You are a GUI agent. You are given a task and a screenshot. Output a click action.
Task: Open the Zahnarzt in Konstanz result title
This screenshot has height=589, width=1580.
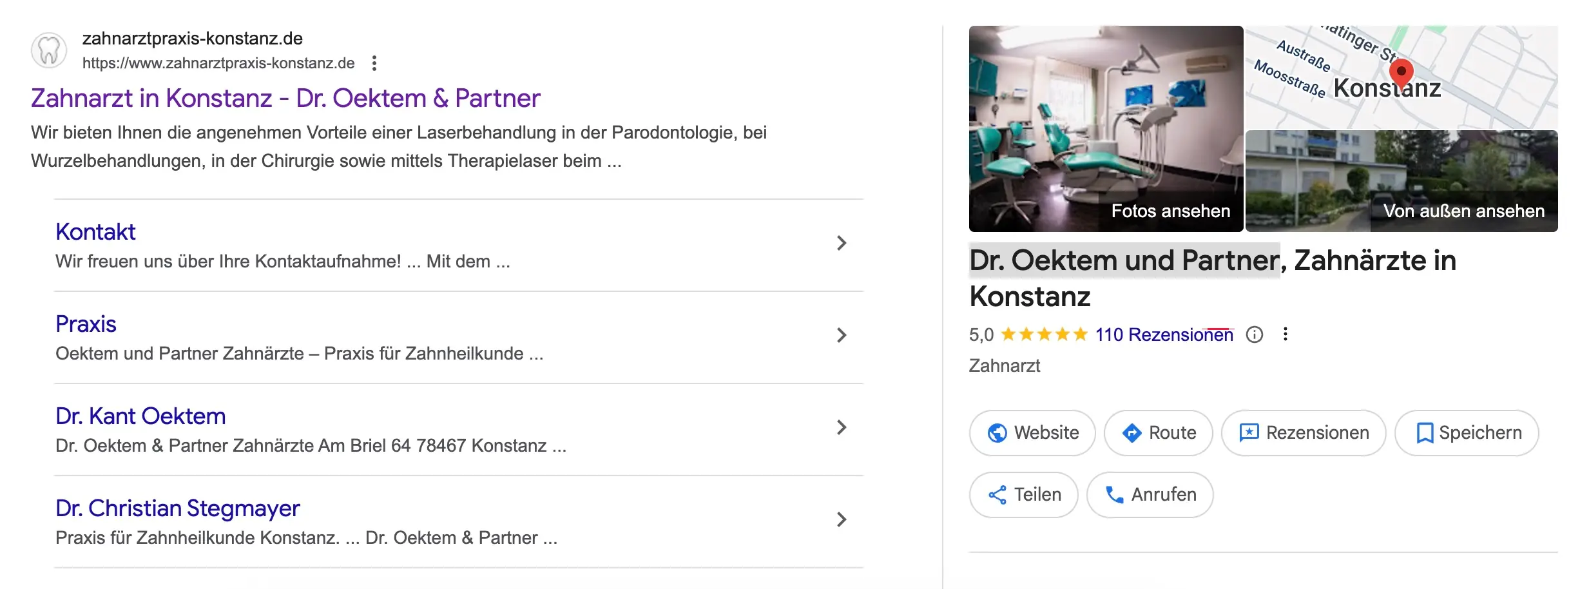[x=285, y=98]
